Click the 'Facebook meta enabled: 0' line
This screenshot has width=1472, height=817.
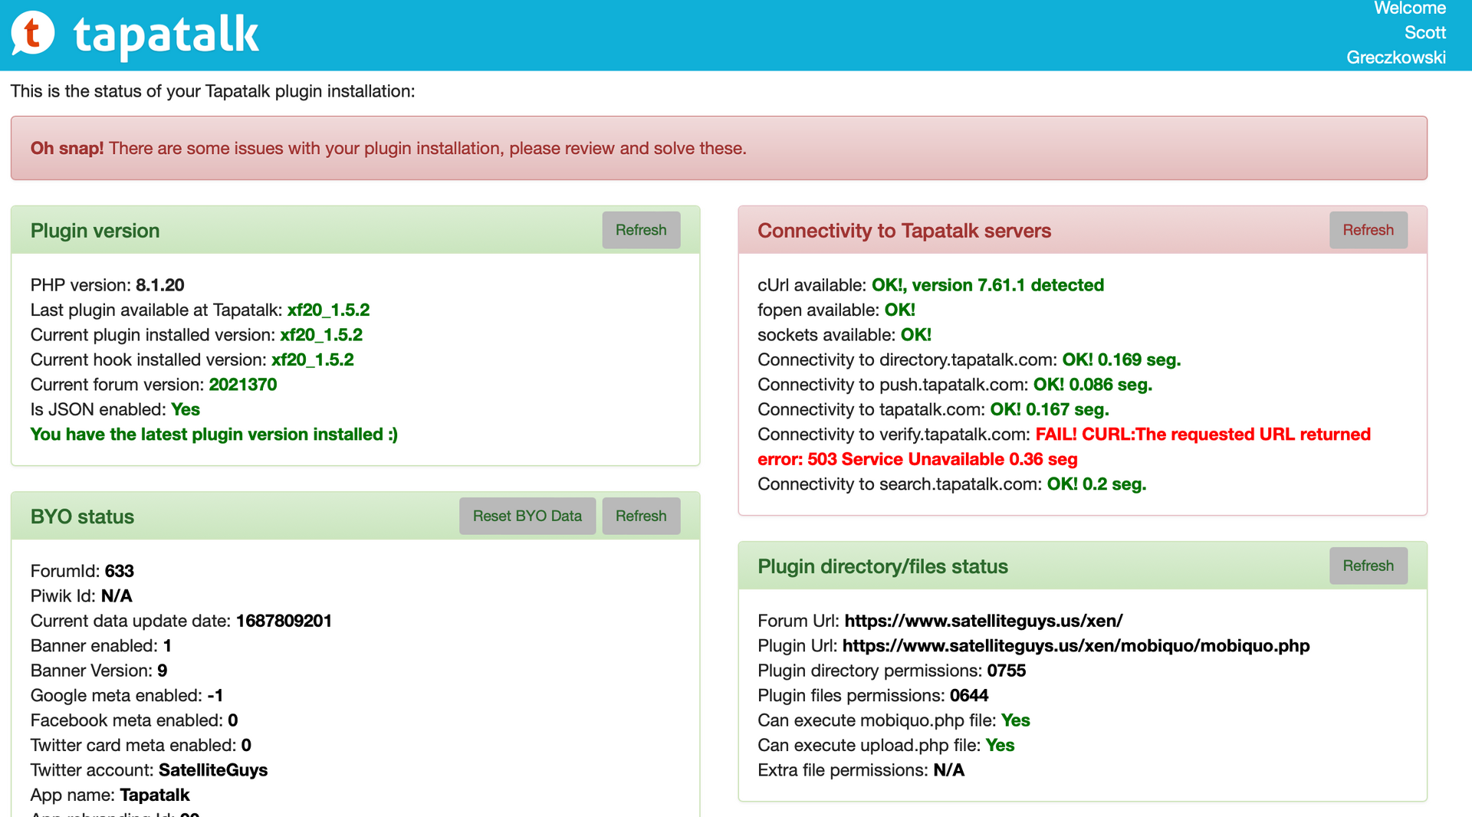click(x=134, y=720)
